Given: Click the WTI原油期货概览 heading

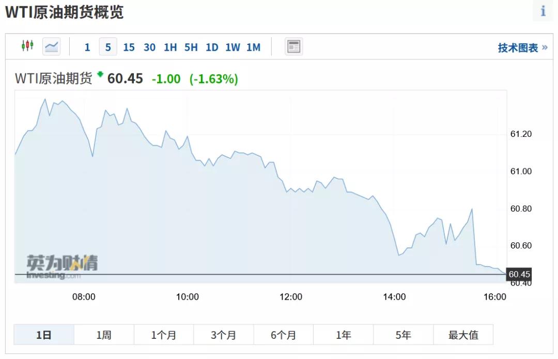Looking at the screenshot, I should click(65, 12).
